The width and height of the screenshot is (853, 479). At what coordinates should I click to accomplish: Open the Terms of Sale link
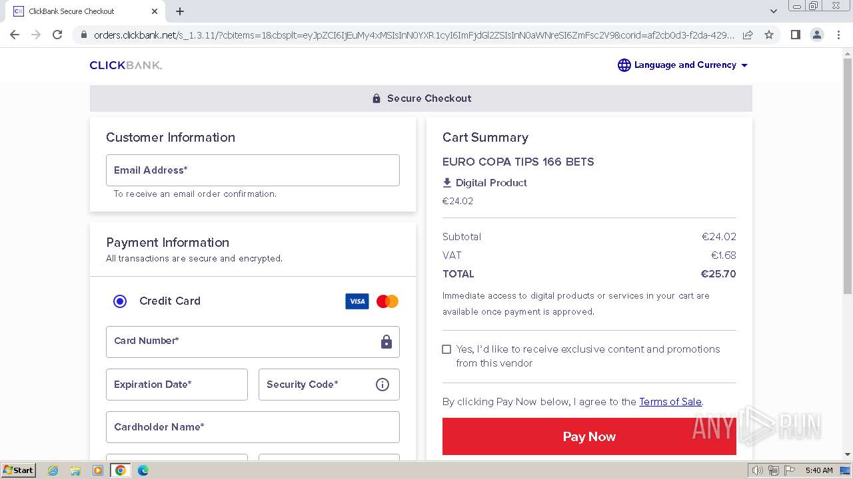click(670, 402)
